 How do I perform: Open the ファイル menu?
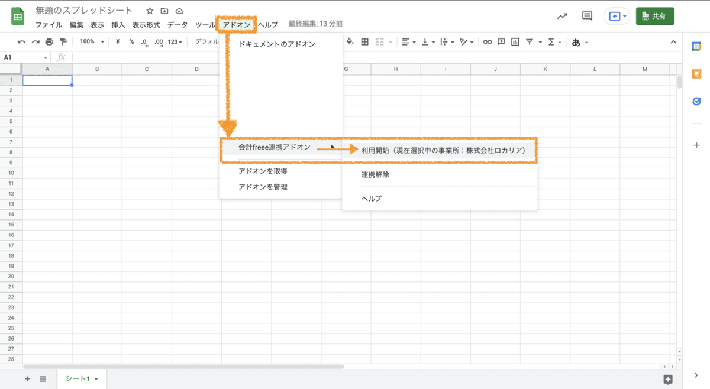point(49,25)
